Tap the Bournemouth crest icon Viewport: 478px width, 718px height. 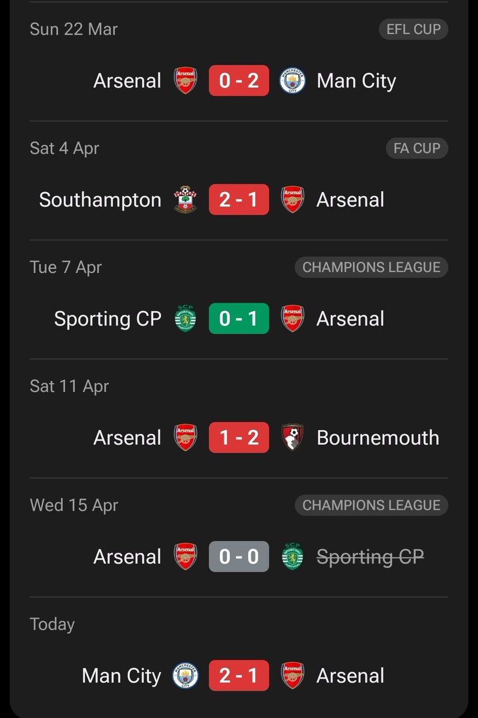click(x=293, y=438)
